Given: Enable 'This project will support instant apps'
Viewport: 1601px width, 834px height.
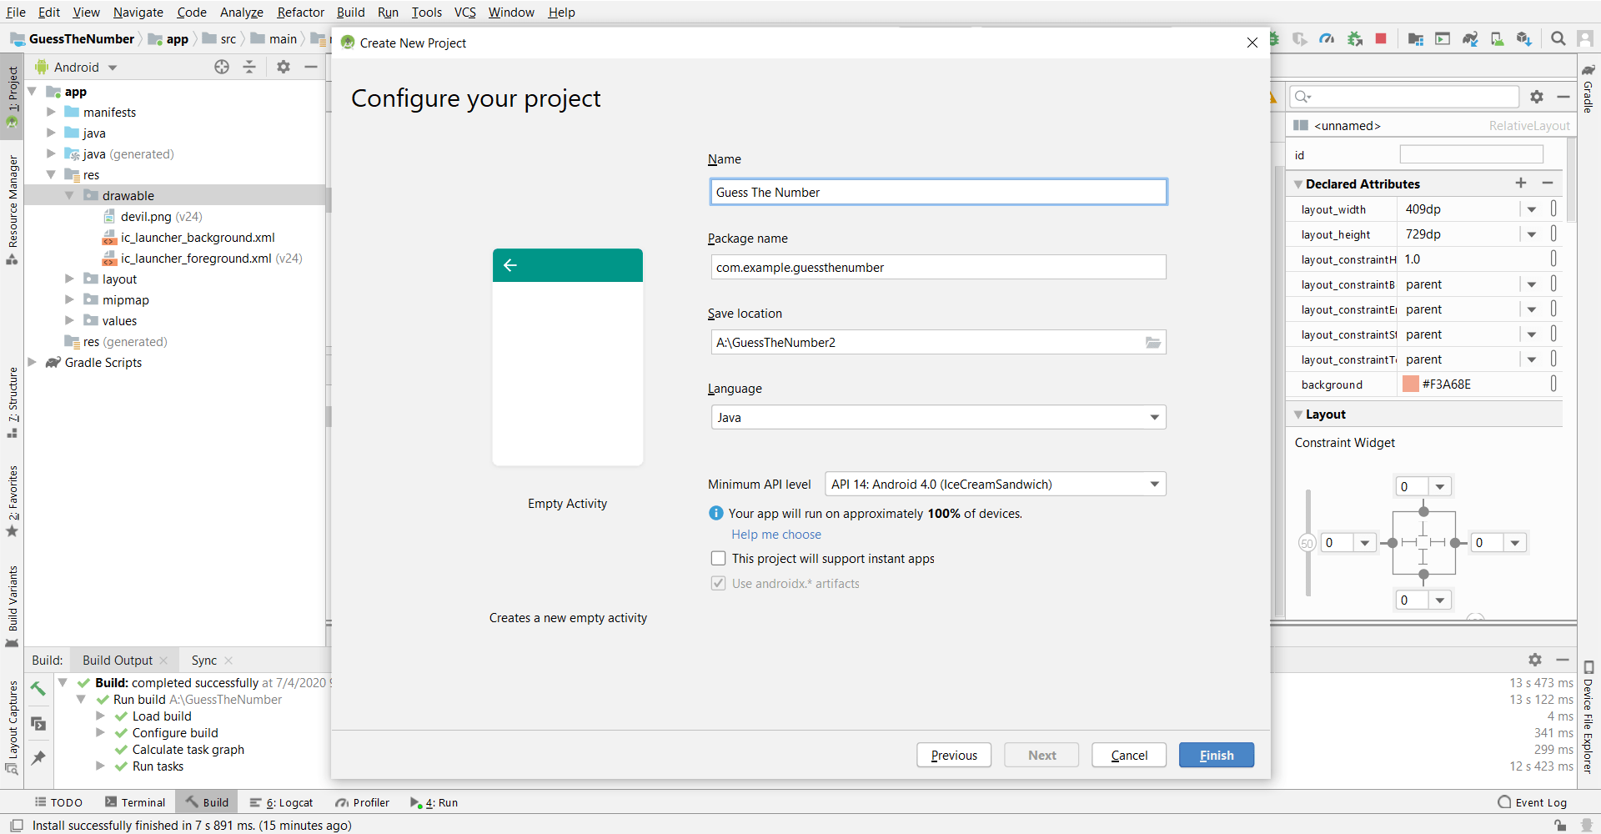Looking at the screenshot, I should tap(718, 559).
